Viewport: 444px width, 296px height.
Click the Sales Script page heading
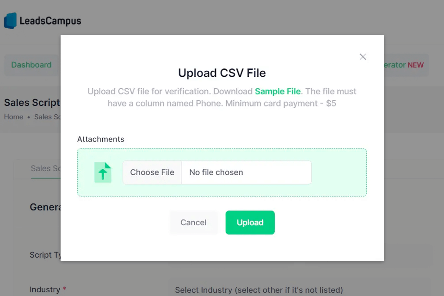point(32,102)
